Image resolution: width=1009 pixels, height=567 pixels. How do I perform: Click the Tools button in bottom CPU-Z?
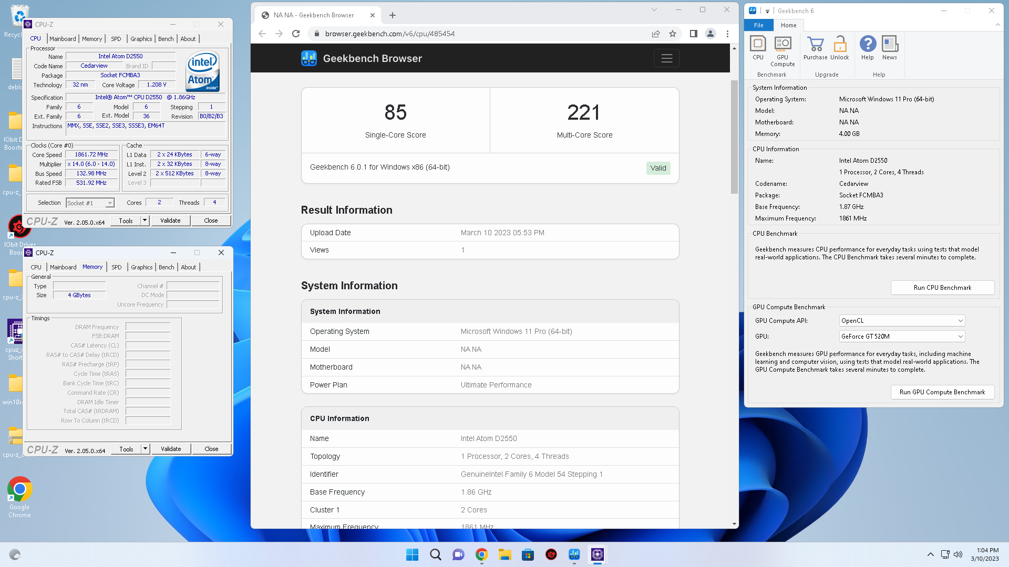tap(126, 449)
